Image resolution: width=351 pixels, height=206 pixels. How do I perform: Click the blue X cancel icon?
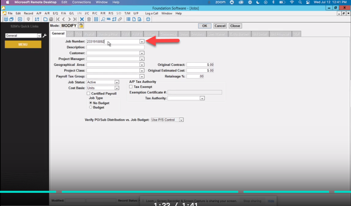click(82, 19)
